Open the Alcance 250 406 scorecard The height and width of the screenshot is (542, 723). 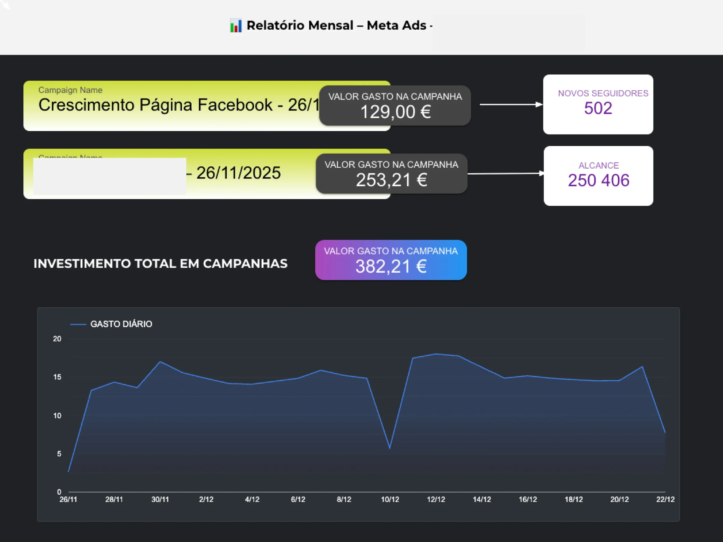[598, 176]
